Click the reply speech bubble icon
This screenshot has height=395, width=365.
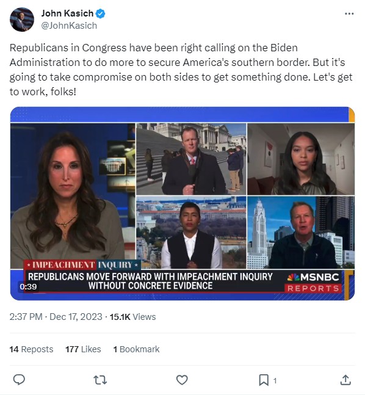click(x=19, y=380)
